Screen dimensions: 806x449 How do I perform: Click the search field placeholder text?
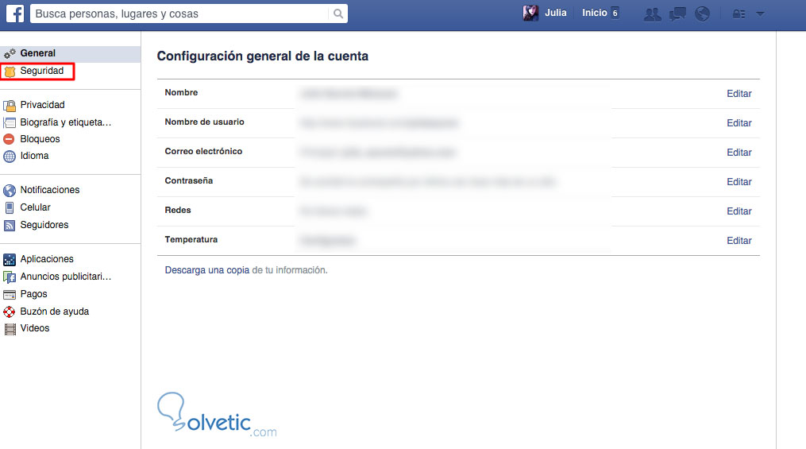point(117,14)
